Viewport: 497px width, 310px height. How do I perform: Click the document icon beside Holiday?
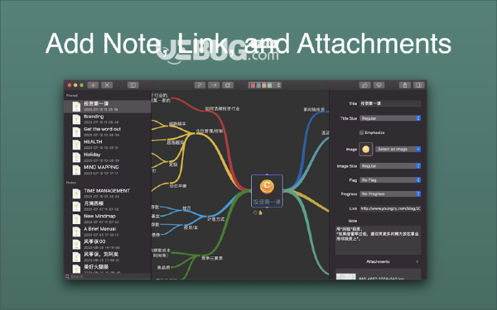click(x=76, y=157)
